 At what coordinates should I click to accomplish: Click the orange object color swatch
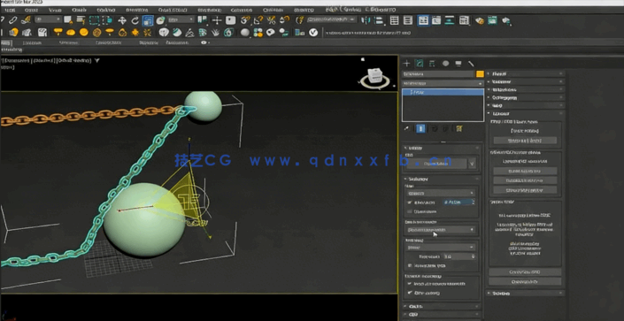pyautogui.click(x=480, y=73)
